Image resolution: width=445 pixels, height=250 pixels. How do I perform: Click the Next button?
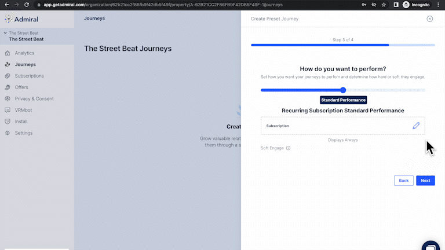(425, 181)
